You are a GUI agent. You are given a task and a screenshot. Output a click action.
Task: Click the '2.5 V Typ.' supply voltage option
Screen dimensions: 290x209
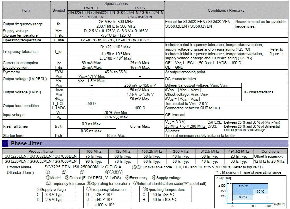[54, 200]
